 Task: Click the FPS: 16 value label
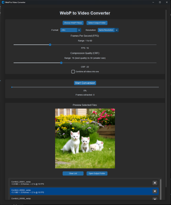click(85, 48)
